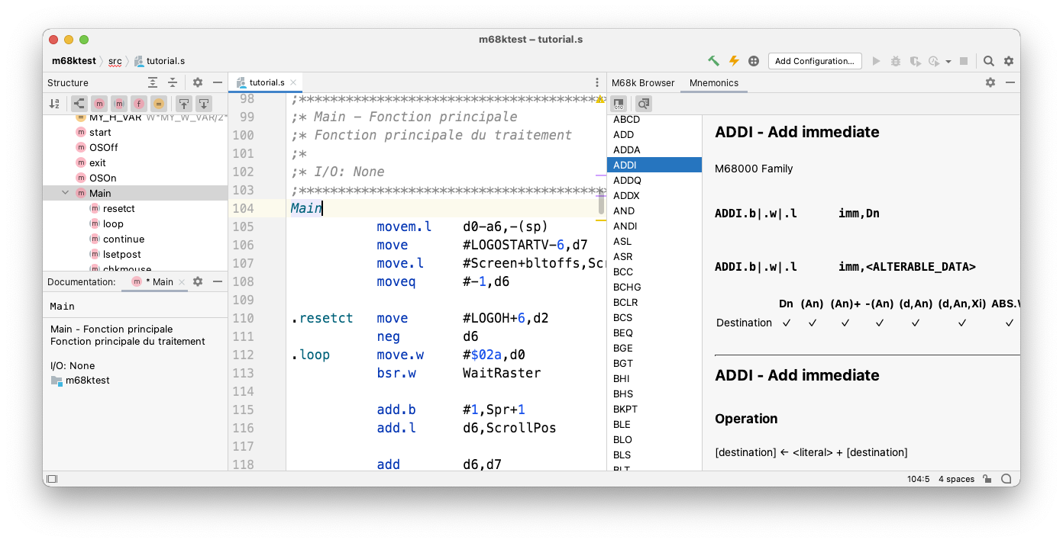The image size is (1063, 543).
Task: Click the editor vertical scrollbar thumb
Action: click(x=601, y=202)
